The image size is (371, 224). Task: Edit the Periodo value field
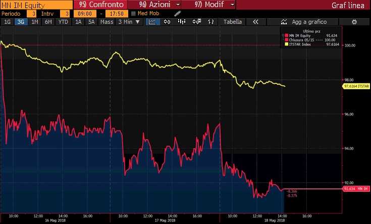pyautogui.click(x=31, y=14)
